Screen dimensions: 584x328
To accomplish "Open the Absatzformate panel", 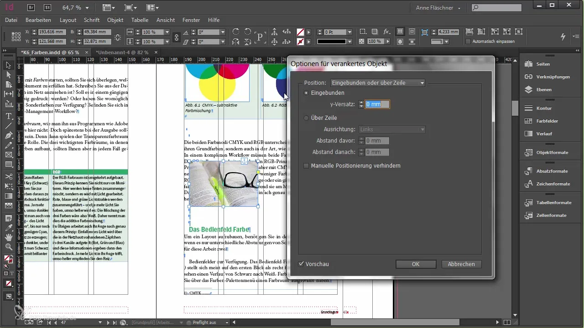I will click(552, 171).
